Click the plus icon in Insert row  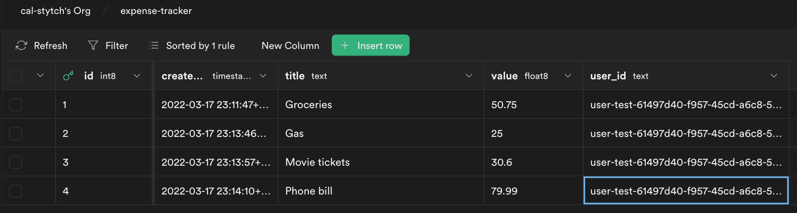pos(345,45)
